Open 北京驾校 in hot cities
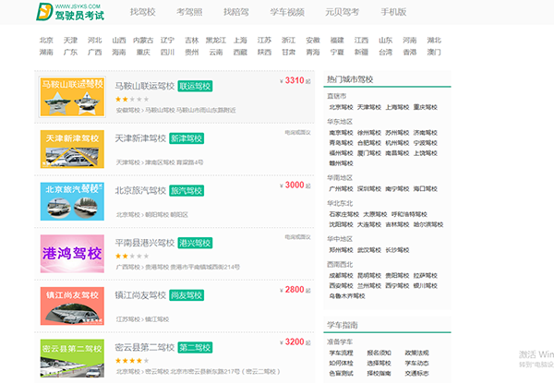The height and width of the screenshot is (383, 554). click(341, 107)
